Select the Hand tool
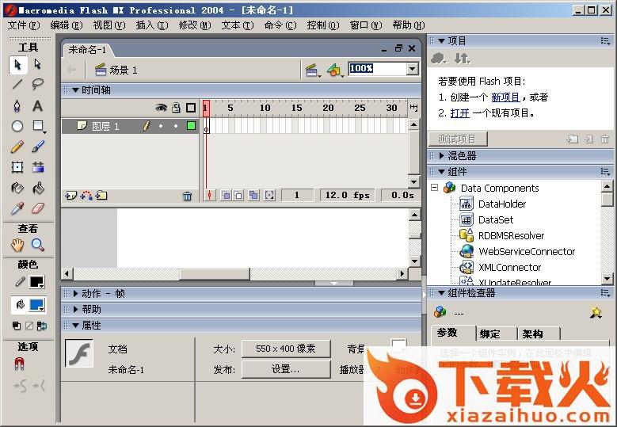The height and width of the screenshot is (427, 617). [x=17, y=245]
